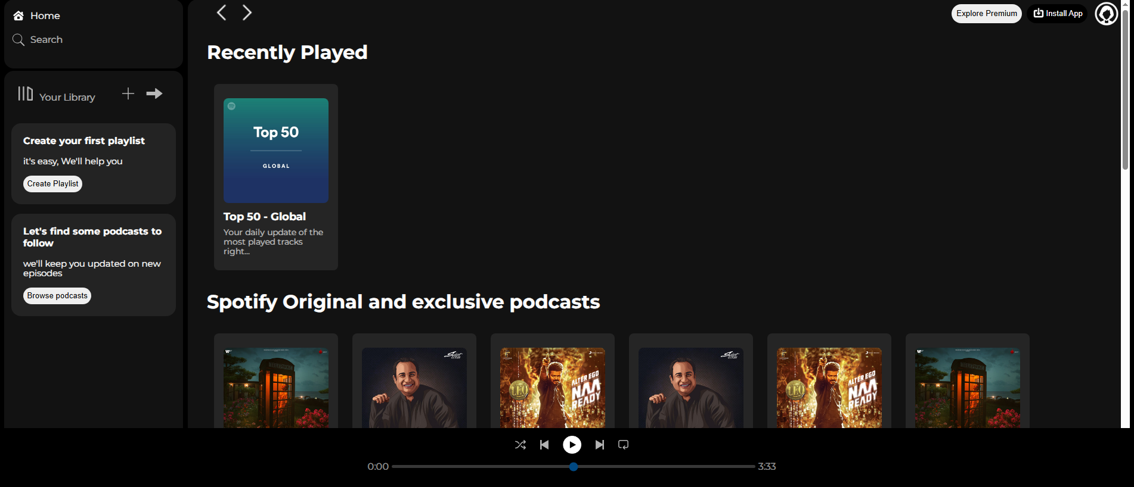Click the 'Your daily update of the most played tracks' description
The image size is (1134, 487).
click(x=274, y=242)
